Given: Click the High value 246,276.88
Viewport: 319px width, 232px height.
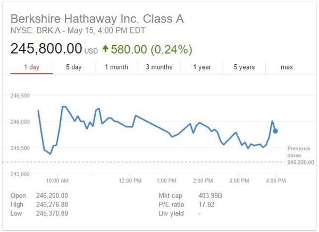Looking at the screenshot, I should (x=52, y=204).
